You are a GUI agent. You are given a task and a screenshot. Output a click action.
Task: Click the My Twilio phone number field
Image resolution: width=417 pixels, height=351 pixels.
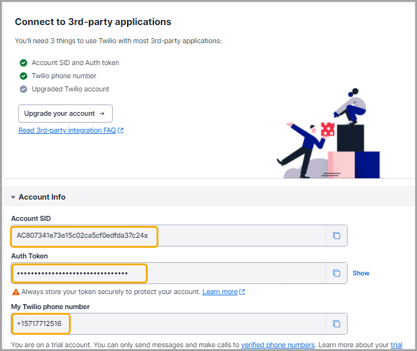168,323
